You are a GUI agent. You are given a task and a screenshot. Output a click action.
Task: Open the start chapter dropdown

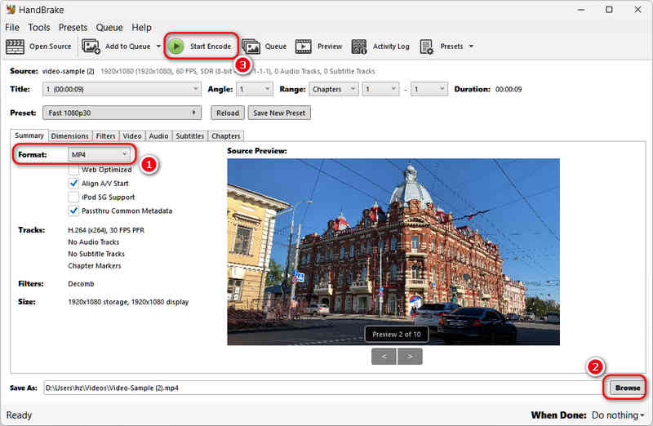coord(380,89)
